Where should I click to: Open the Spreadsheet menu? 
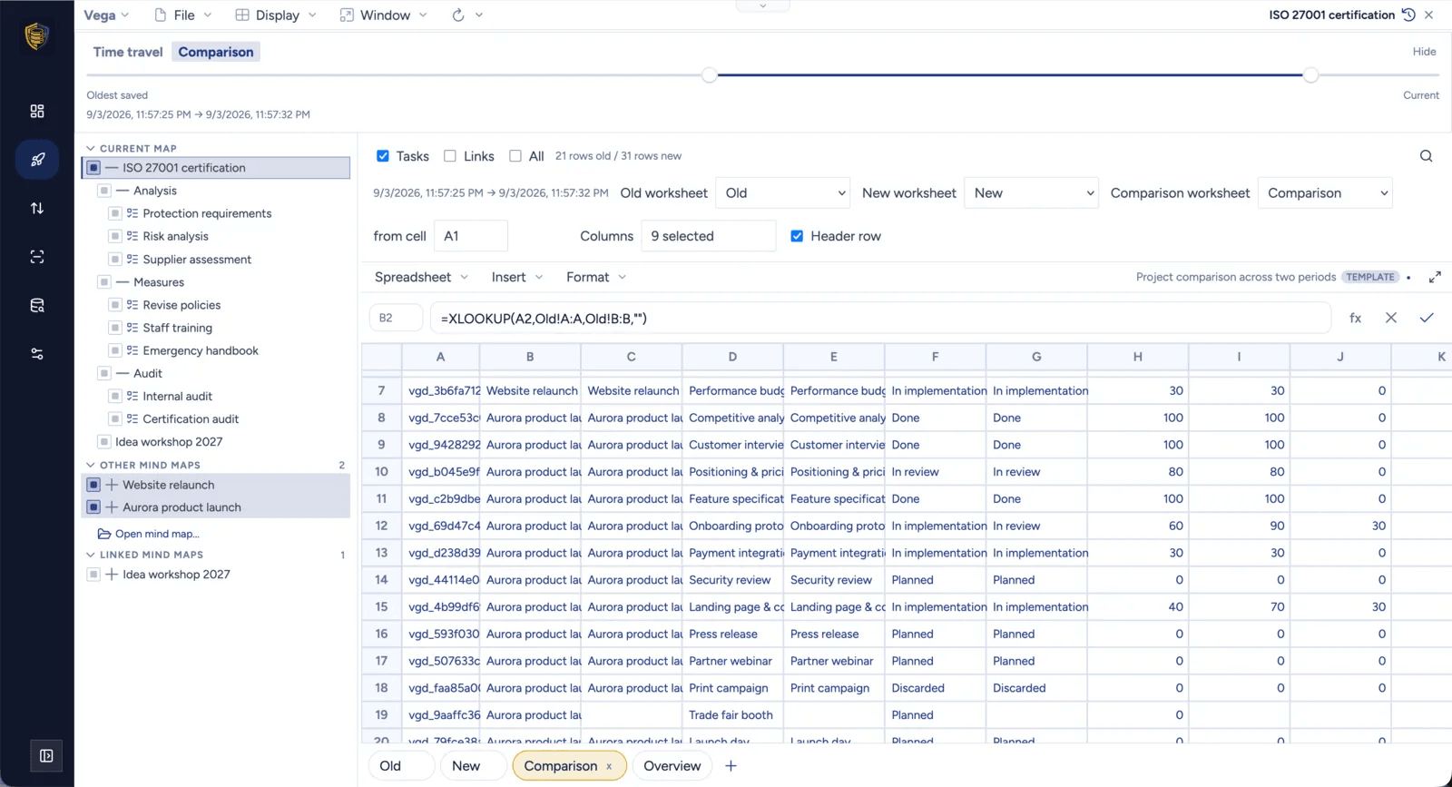tap(421, 277)
